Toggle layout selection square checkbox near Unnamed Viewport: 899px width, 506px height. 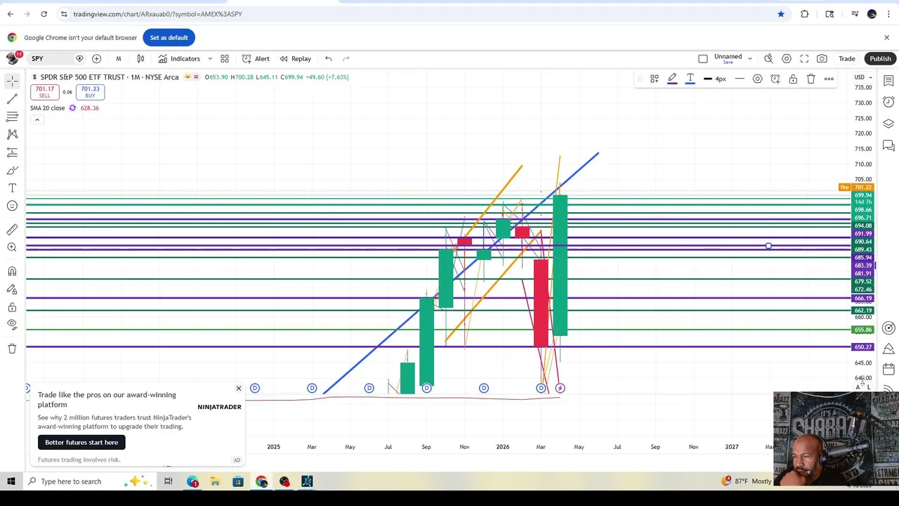(703, 58)
